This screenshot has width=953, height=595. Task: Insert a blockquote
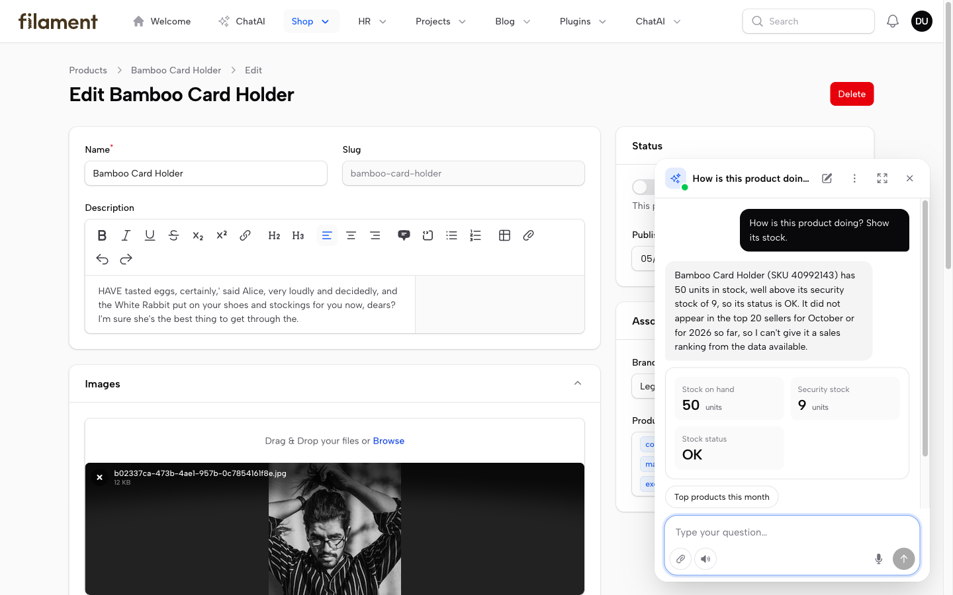[404, 235]
